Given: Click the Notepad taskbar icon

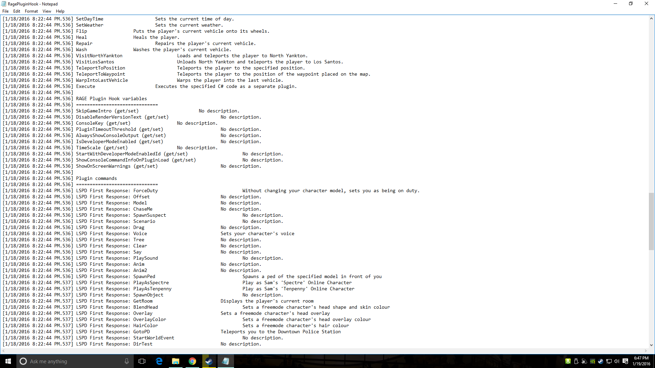Looking at the screenshot, I should tap(225, 361).
